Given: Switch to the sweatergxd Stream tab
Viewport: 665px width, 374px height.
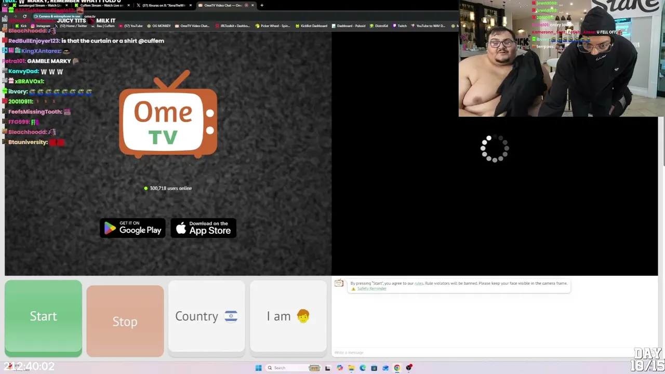Looking at the screenshot, I should 40,5.
